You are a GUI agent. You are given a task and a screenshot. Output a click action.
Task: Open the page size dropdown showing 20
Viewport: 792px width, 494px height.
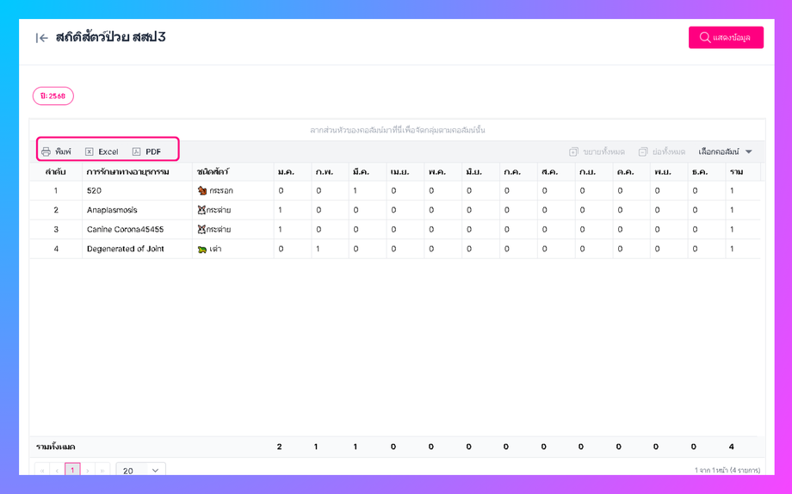click(x=140, y=471)
